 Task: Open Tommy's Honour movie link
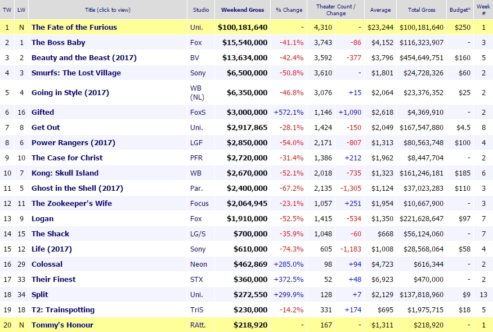[62, 325]
